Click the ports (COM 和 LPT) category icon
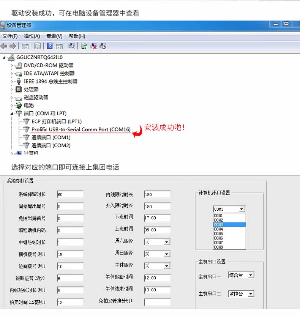 pos(19,113)
